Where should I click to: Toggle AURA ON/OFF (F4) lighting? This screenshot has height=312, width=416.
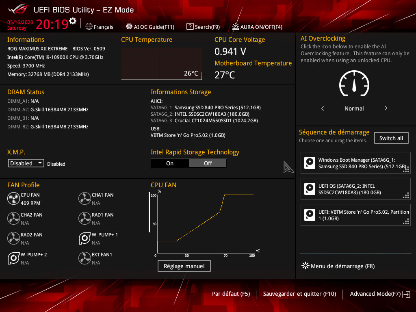point(257,27)
